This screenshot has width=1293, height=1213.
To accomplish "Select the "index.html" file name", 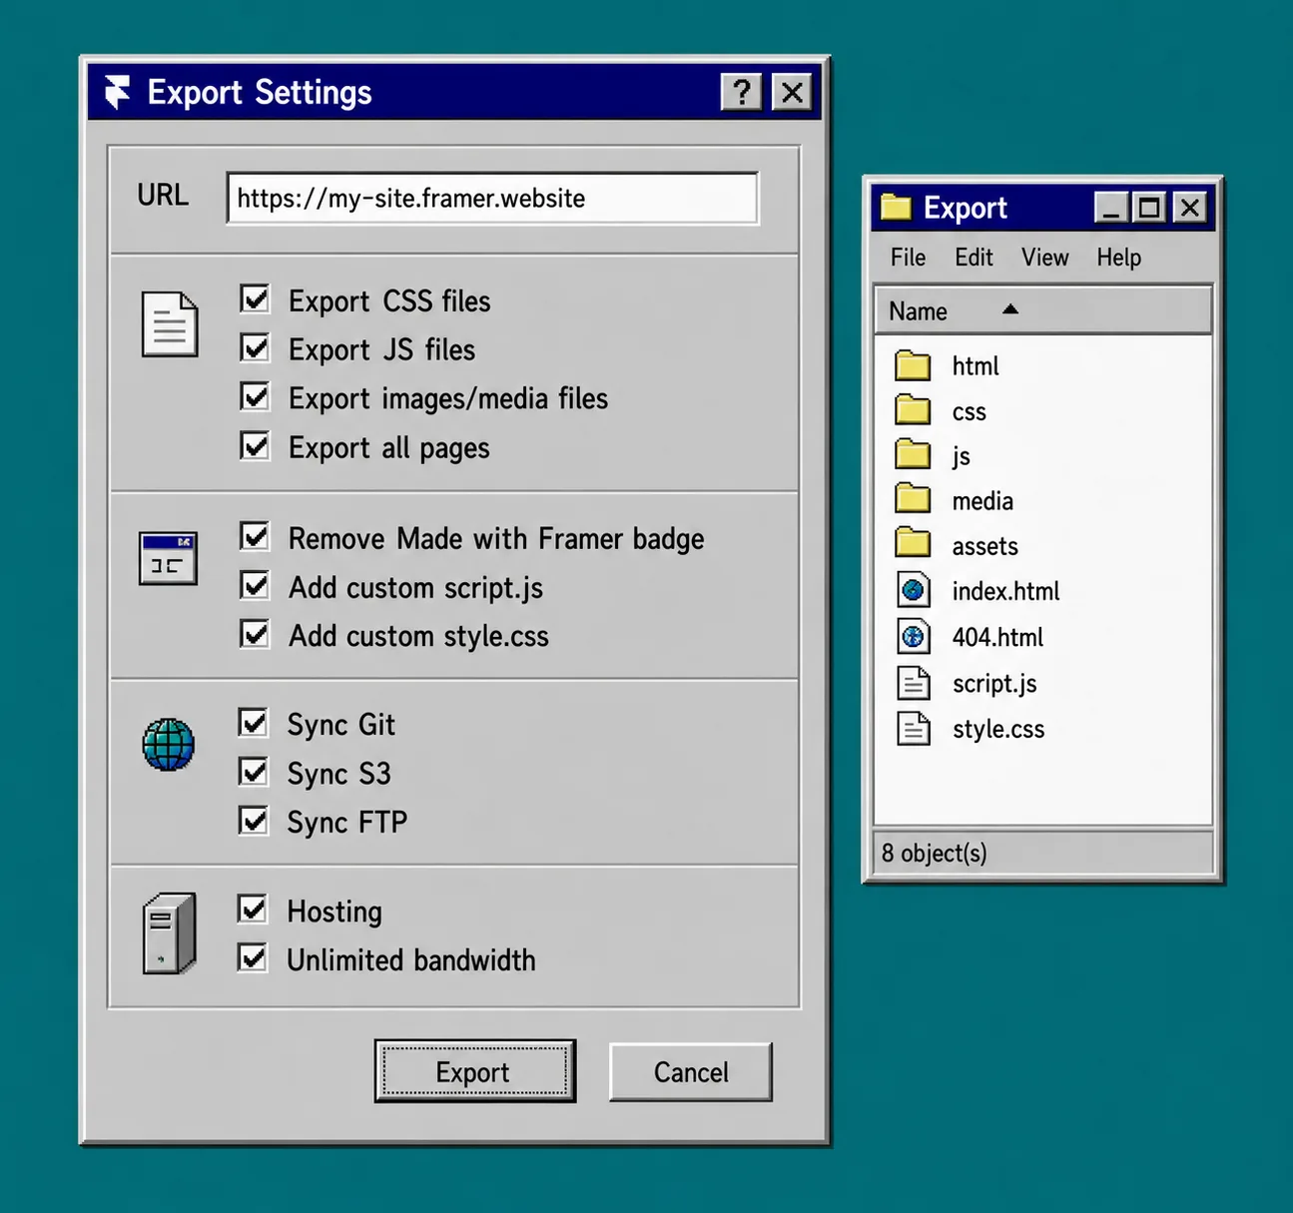I will pos(1005,591).
